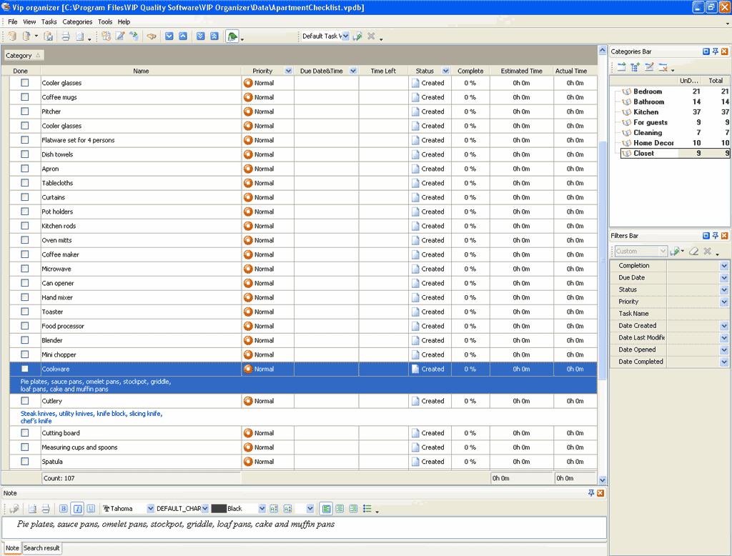Click the print icon in main toolbar

[x=65, y=36]
